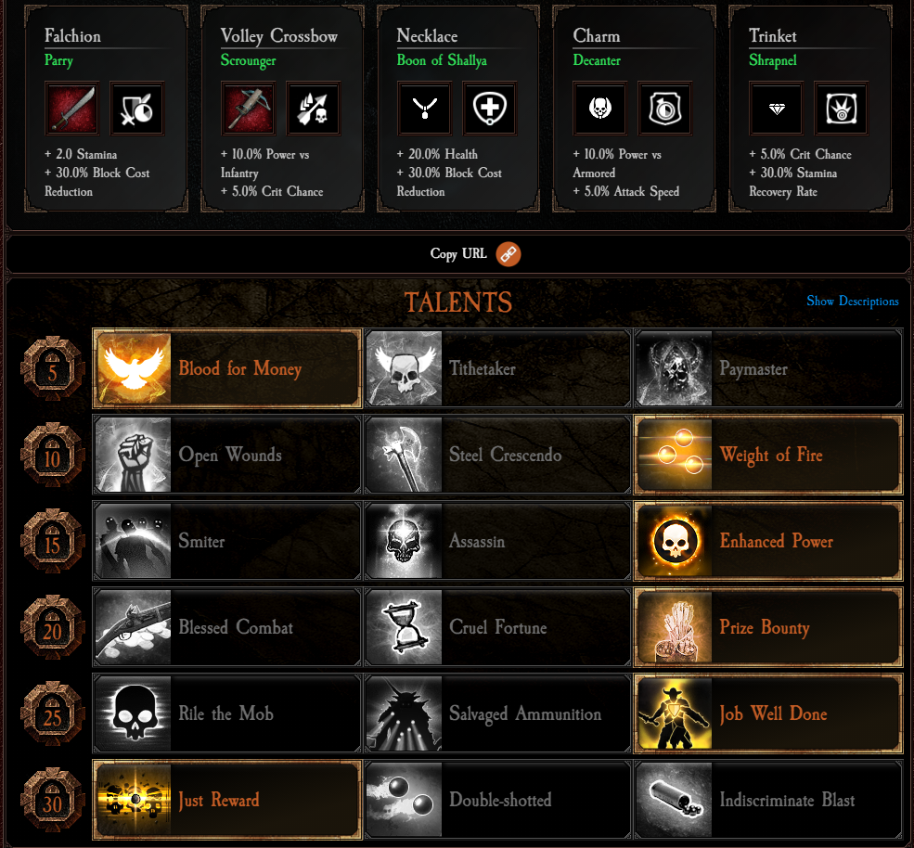
Task: Click the Falchion weapon icon
Action: pos(72,109)
